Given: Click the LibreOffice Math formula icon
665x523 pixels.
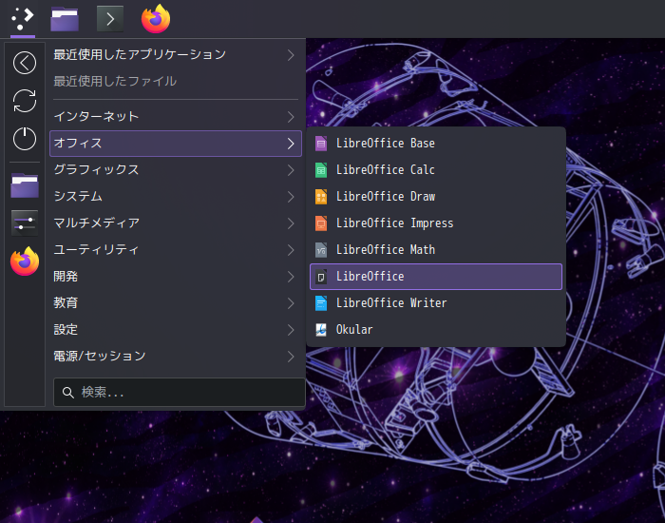Looking at the screenshot, I should 321,250.
